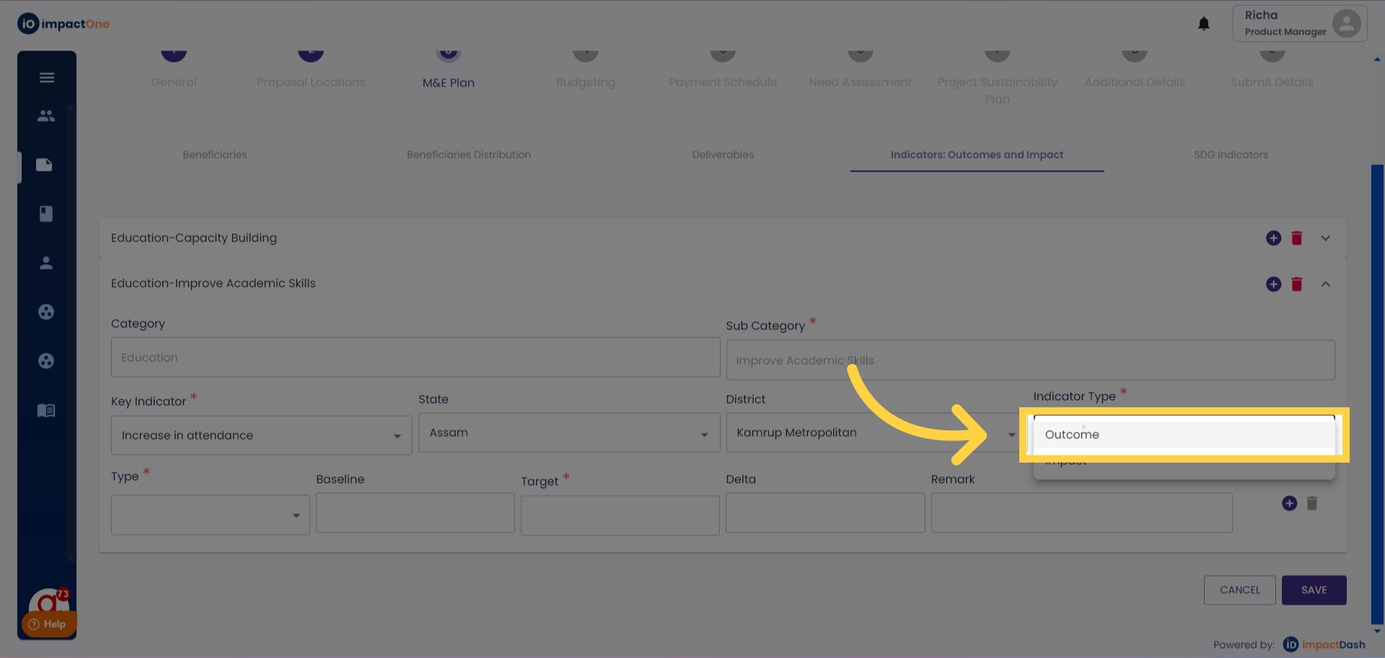Open the book icon in sidebar

pyautogui.click(x=46, y=213)
